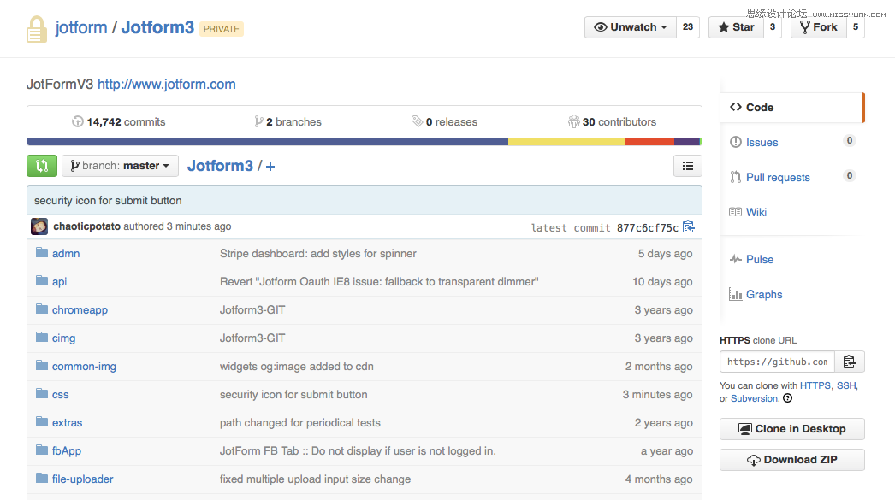Screen dimensions: 895x500
Task: Open the Code tab in sidebar
Action: coord(792,107)
